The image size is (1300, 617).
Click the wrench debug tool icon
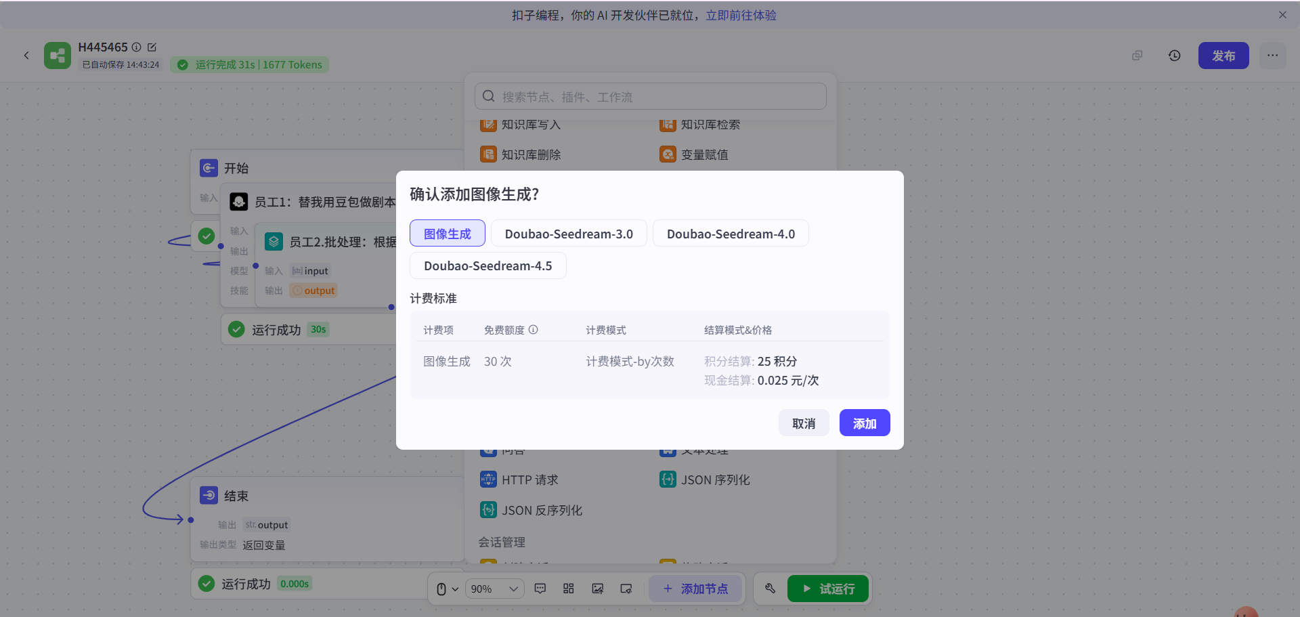tap(770, 589)
